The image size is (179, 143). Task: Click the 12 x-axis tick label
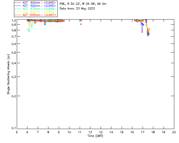pos(90,132)
